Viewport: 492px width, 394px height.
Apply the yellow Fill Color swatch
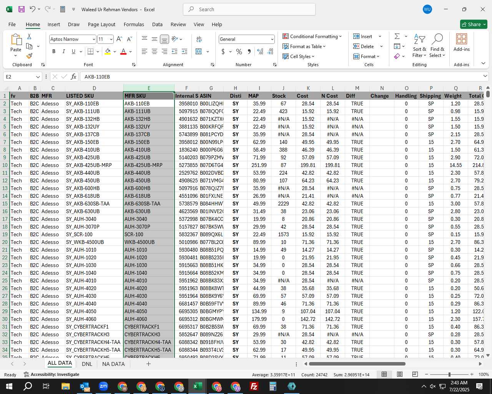click(108, 51)
